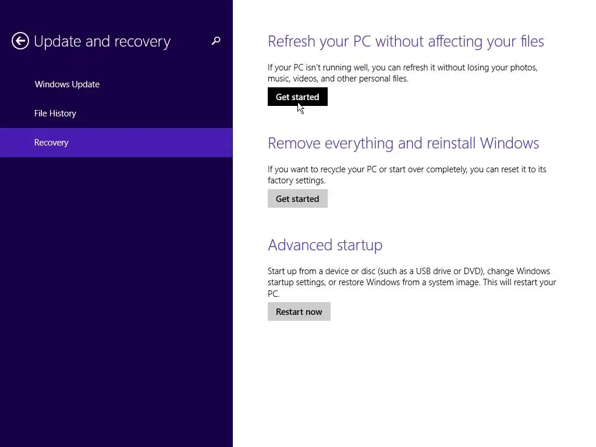Click Get started under Refresh your PC
The width and height of the screenshot is (596, 447).
point(297,97)
